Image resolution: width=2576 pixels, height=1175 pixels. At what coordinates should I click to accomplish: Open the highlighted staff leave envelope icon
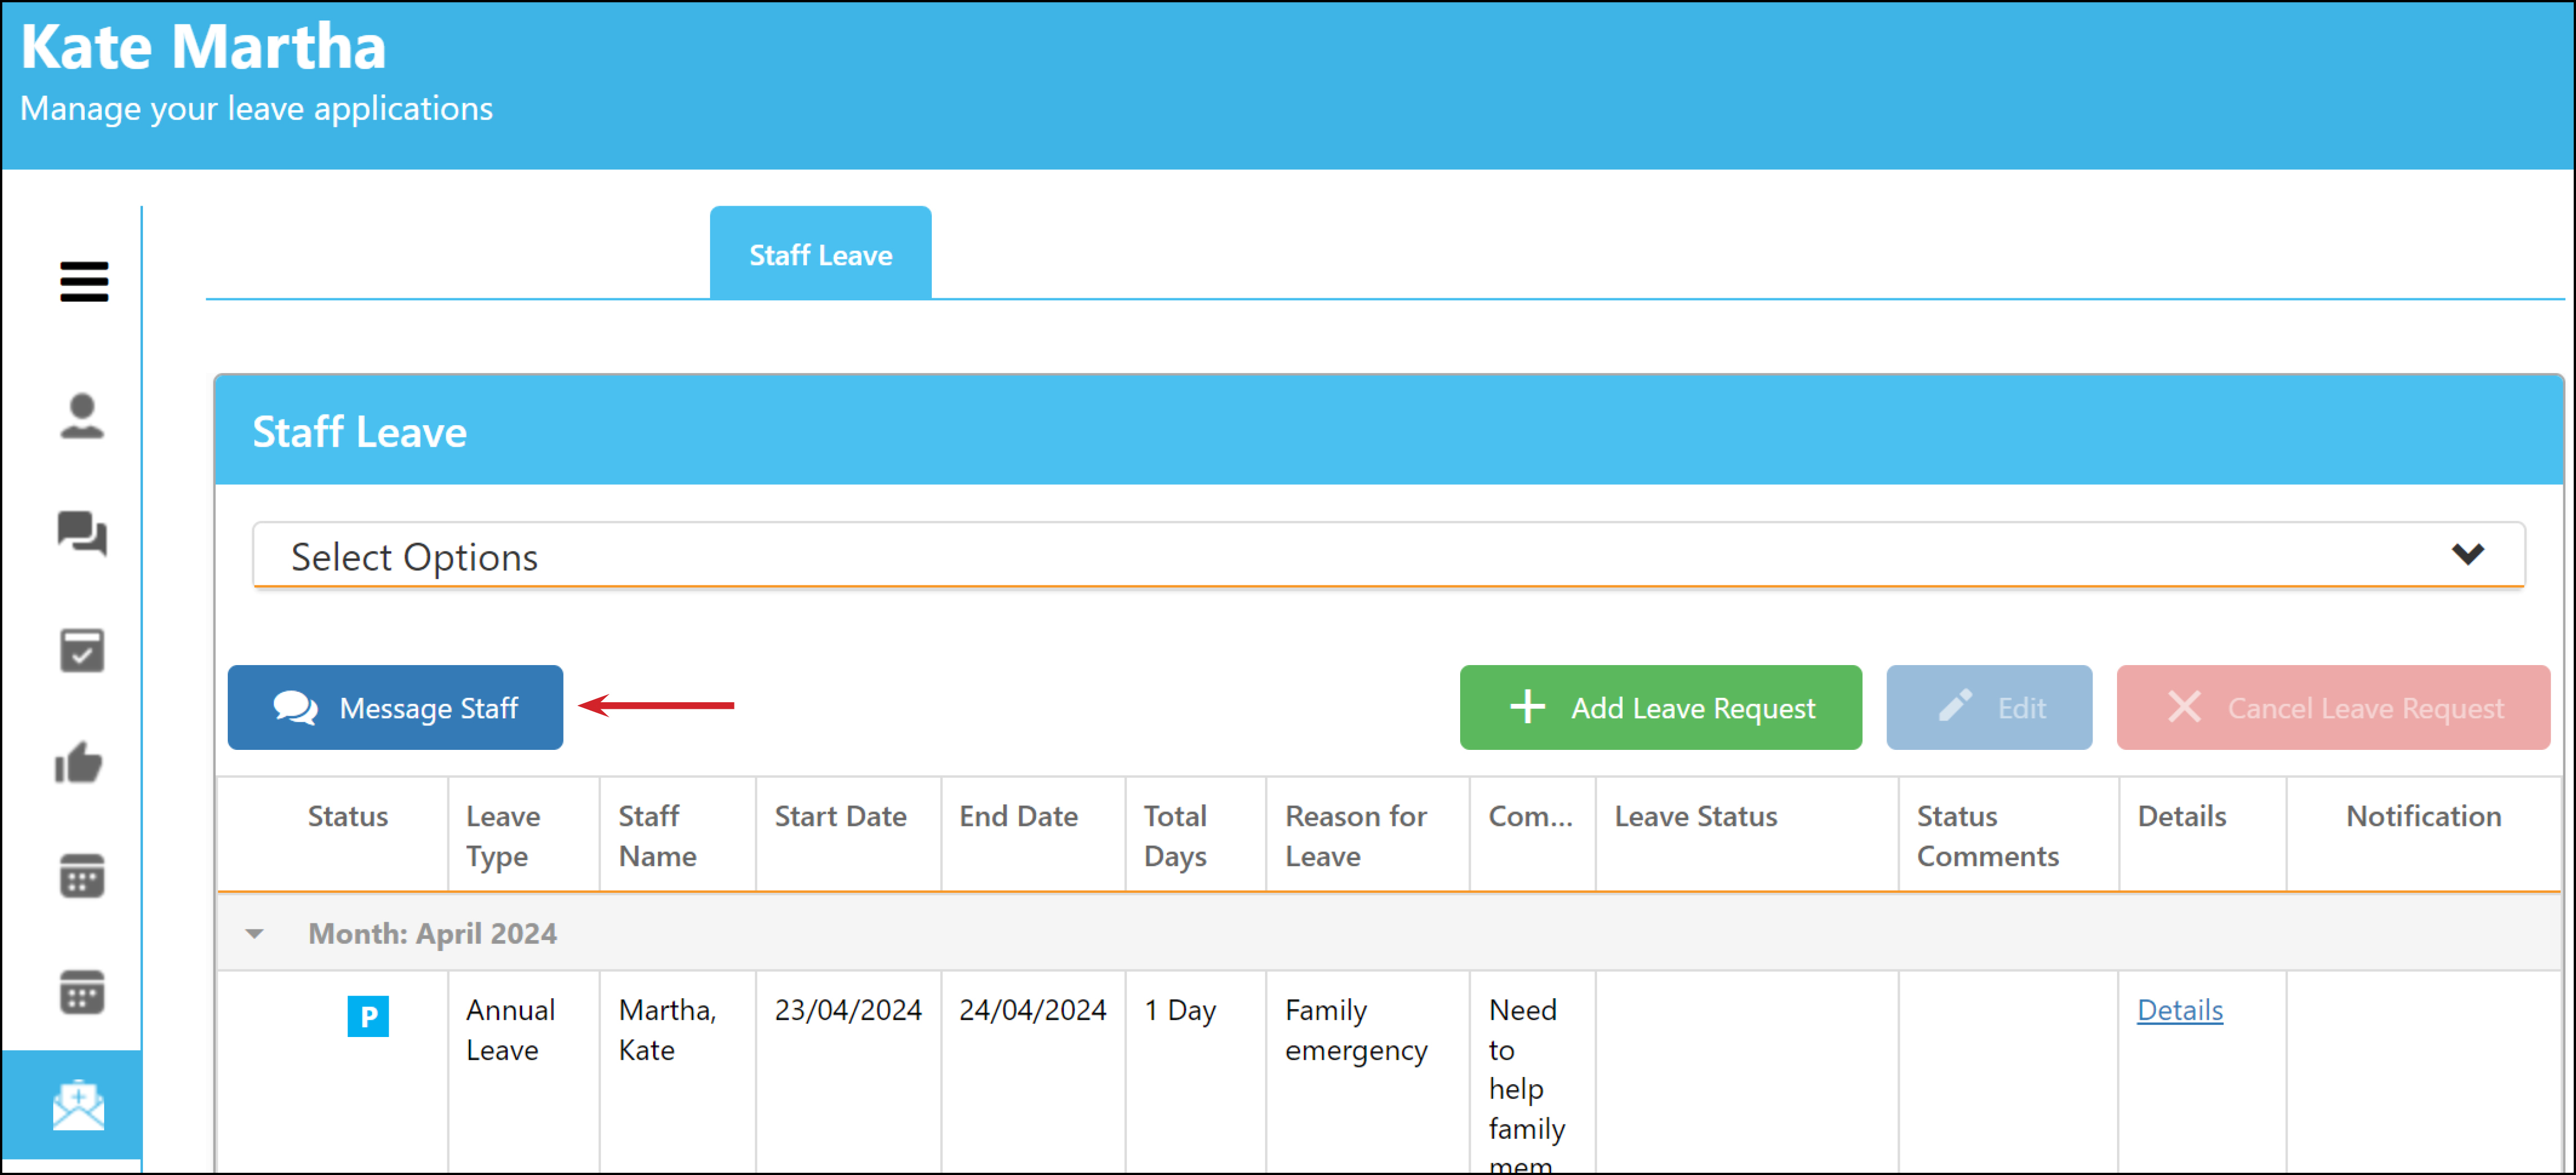(79, 1105)
